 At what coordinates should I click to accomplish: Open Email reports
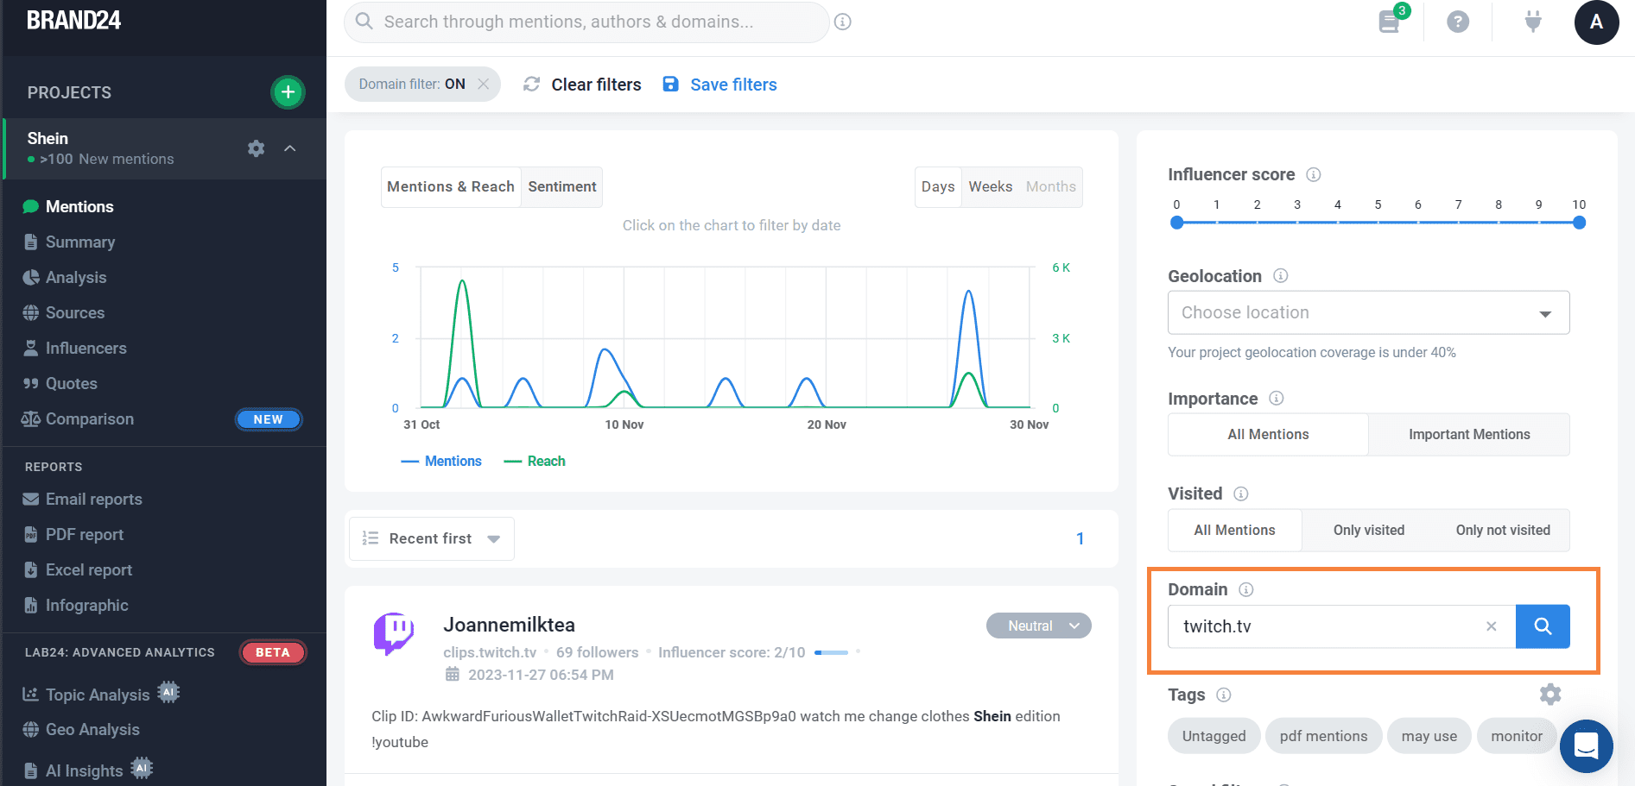[x=93, y=499]
